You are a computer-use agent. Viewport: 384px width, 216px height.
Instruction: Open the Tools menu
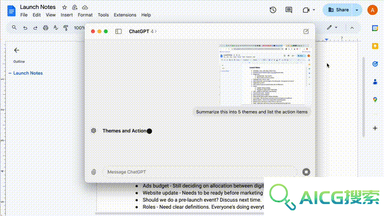click(103, 15)
